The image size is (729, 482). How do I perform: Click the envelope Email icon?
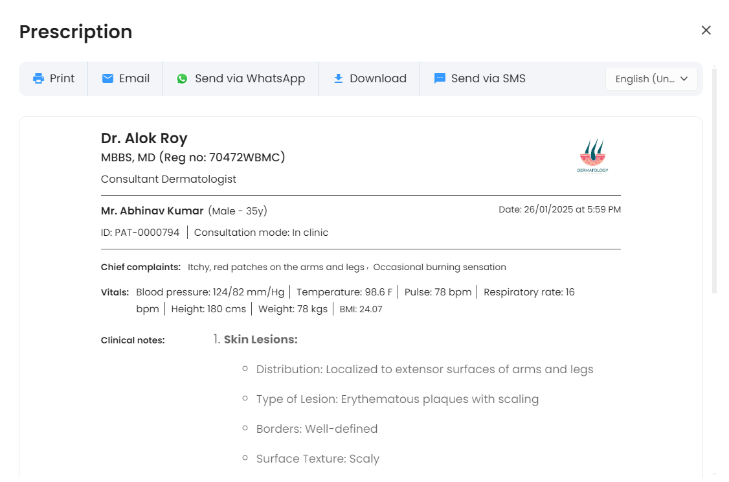click(x=108, y=78)
